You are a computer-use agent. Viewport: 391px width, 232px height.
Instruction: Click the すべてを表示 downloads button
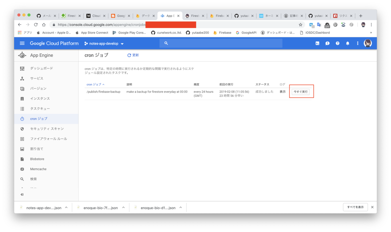click(355, 207)
